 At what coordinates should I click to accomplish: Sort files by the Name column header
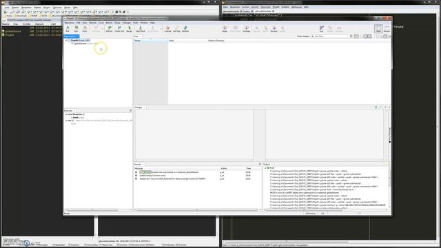150,41
